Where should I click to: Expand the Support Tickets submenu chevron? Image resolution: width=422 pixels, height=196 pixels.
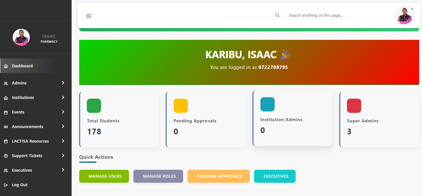pyautogui.click(x=63, y=156)
